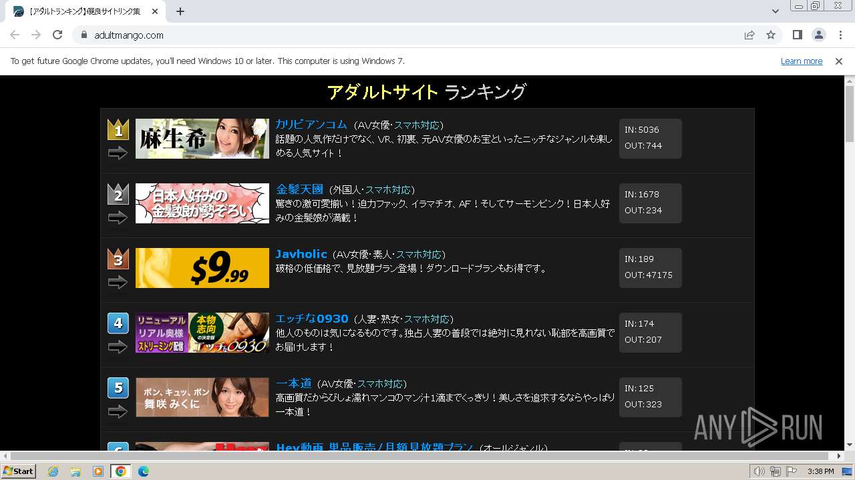Click the page heading ランキング
The height and width of the screenshot is (480, 855).
[x=486, y=92]
